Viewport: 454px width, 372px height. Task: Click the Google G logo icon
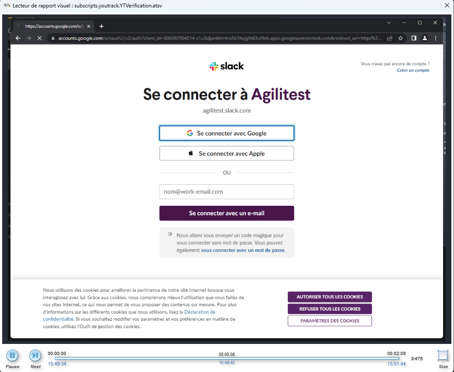point(190,133)
